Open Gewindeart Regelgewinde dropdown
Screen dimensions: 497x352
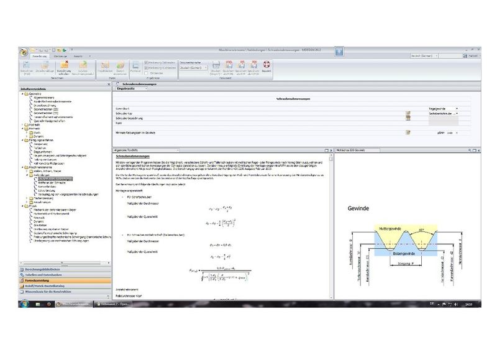(x=457, y=109)
